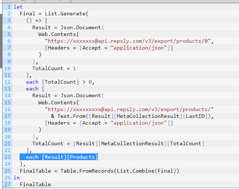Click line number 23 in the gutter
This screenshot has height=189, width=239.
click(x=7, y=157)
